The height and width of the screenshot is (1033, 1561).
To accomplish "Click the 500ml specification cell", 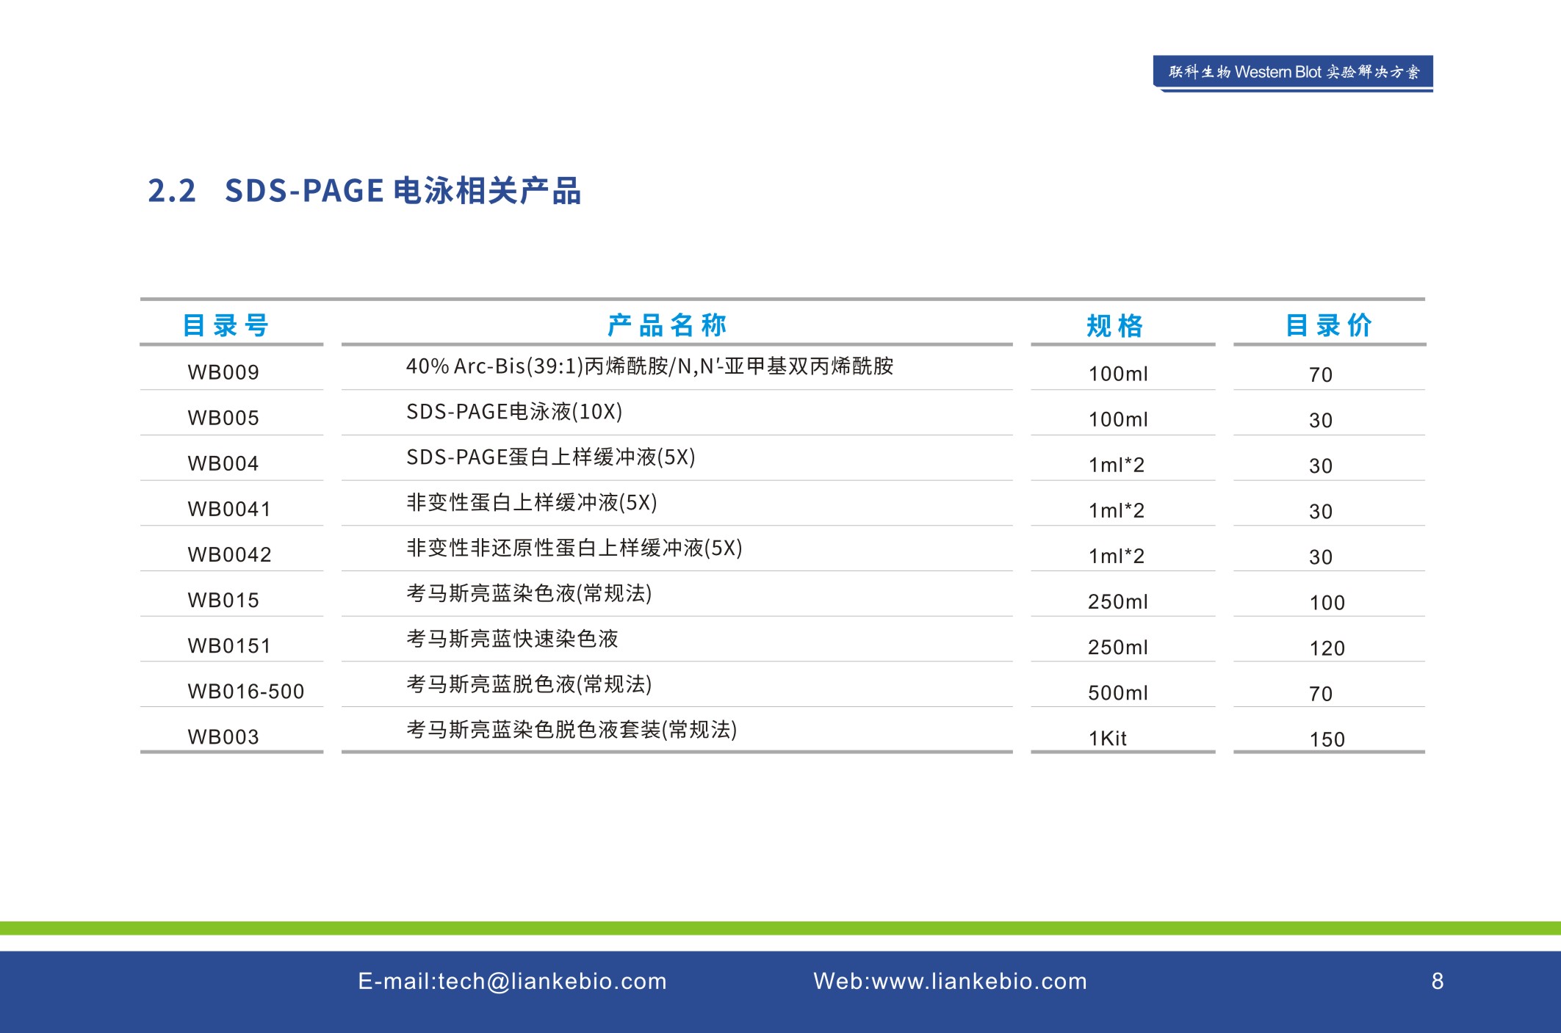I will click(x=1117, y=693).
